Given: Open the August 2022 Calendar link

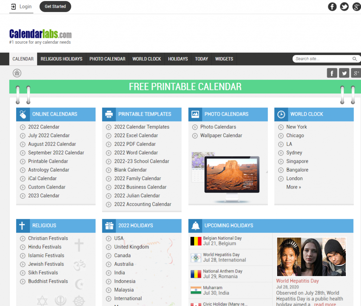Looking at the screenshot, I should (x=52, y=144).
